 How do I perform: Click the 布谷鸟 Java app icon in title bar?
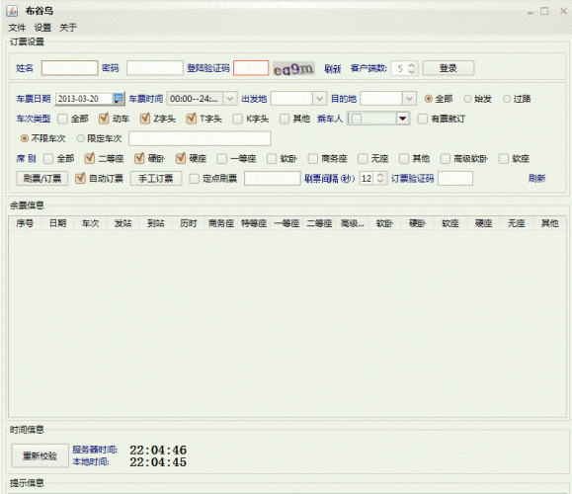tap(12, 11)
